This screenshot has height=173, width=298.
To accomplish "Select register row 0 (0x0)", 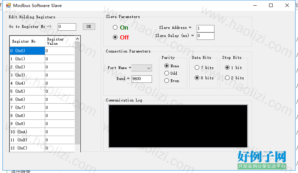I will [x=27, y=51].
